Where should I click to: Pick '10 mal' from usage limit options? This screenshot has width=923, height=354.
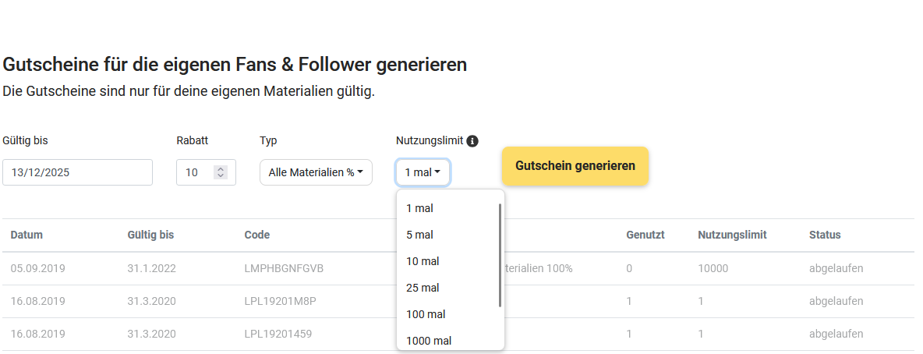[423, 261]
